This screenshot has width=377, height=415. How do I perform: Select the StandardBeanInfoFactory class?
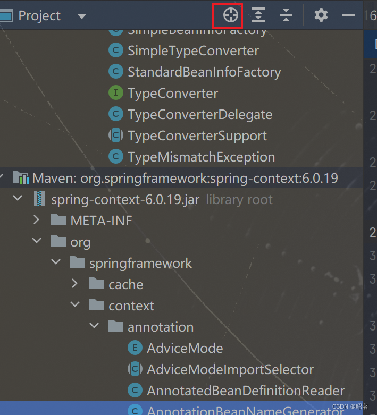(204, 72)
